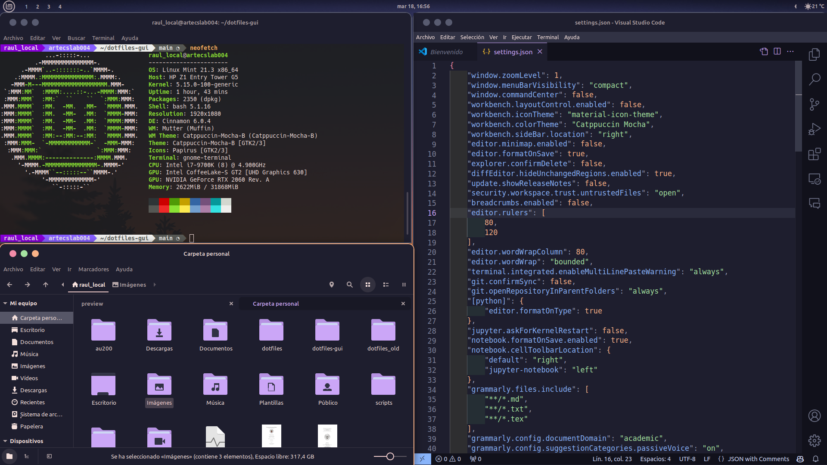Show tree view in sidebar

[x=27, y=456]
